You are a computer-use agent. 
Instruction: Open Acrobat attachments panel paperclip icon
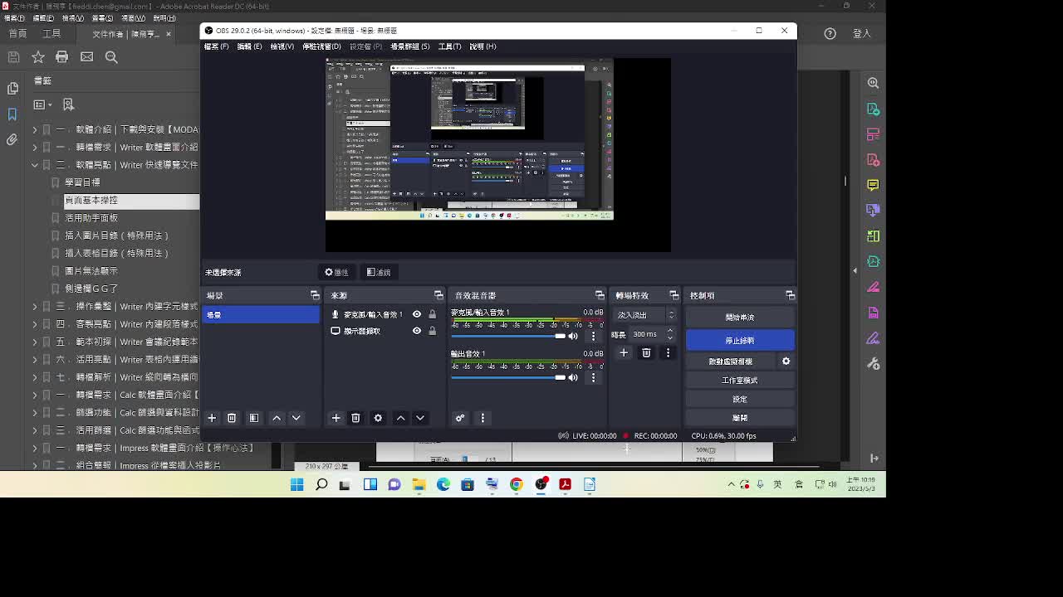(12, 140)
